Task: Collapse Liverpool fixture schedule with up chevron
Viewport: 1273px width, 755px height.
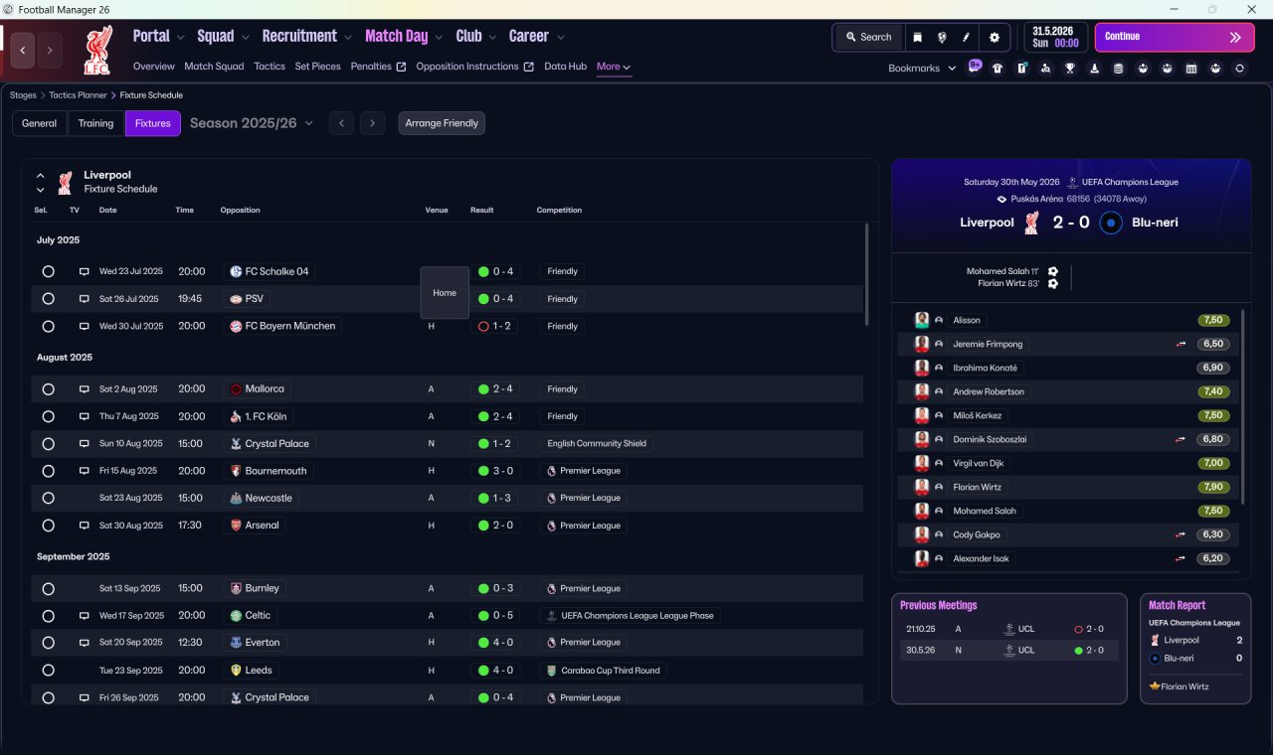Action: tap(41, 176)
